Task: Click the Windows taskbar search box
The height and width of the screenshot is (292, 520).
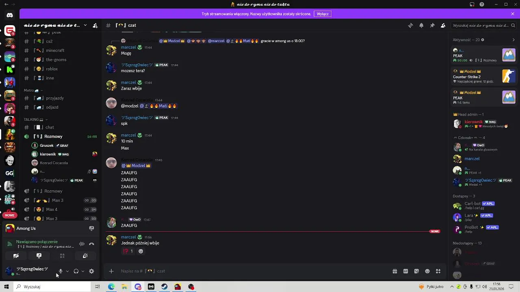Action: (x=52, y=287)
